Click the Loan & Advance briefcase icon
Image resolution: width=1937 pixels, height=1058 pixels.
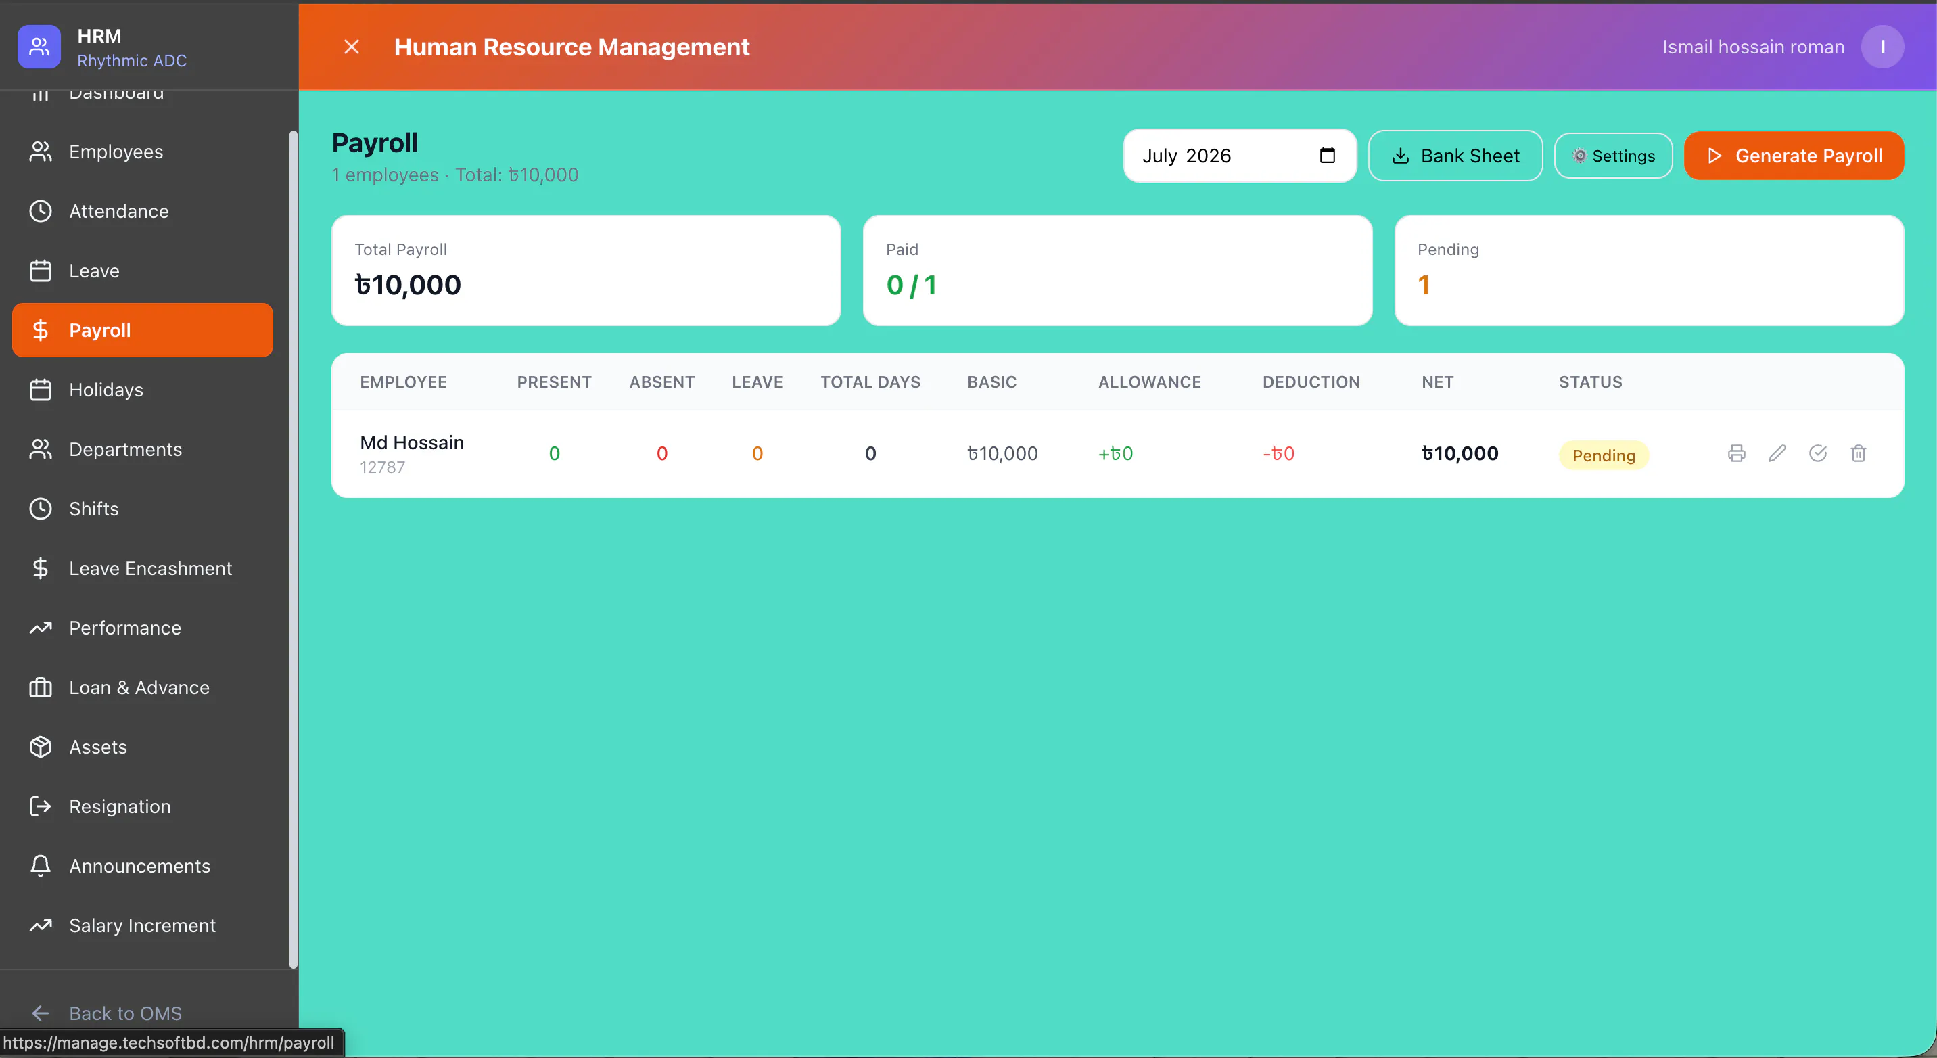click(x=41, y=687)
